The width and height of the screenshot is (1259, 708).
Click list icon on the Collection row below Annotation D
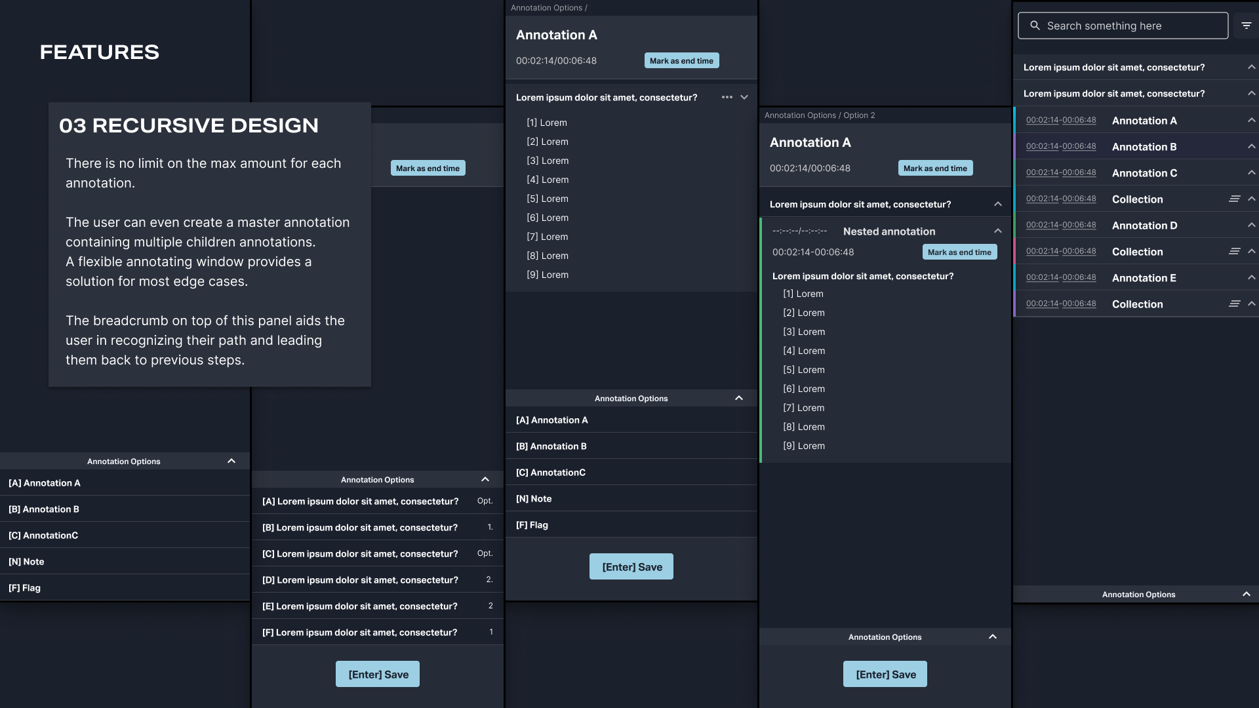1234,251
